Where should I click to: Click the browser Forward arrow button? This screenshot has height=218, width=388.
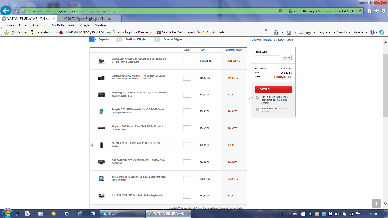(16, 11)
